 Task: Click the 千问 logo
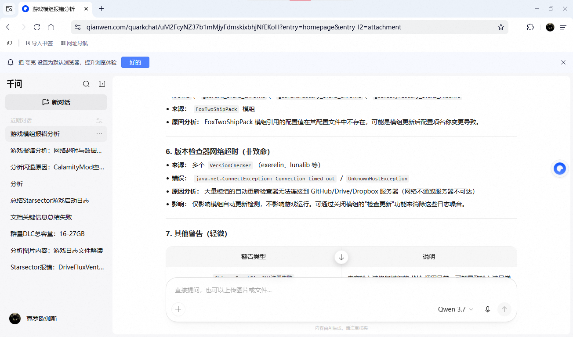click(x=15, y=84)
